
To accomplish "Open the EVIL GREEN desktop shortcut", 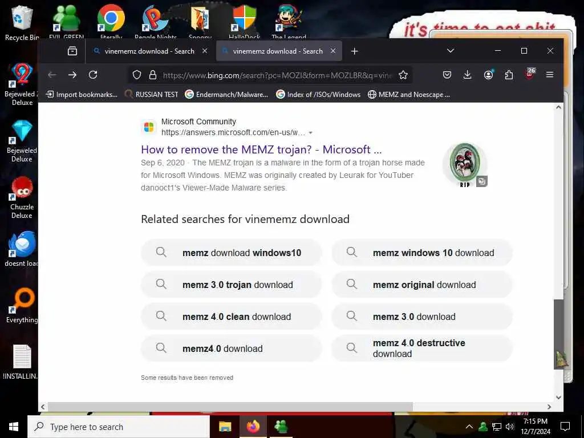I will [x=66, y=22].
